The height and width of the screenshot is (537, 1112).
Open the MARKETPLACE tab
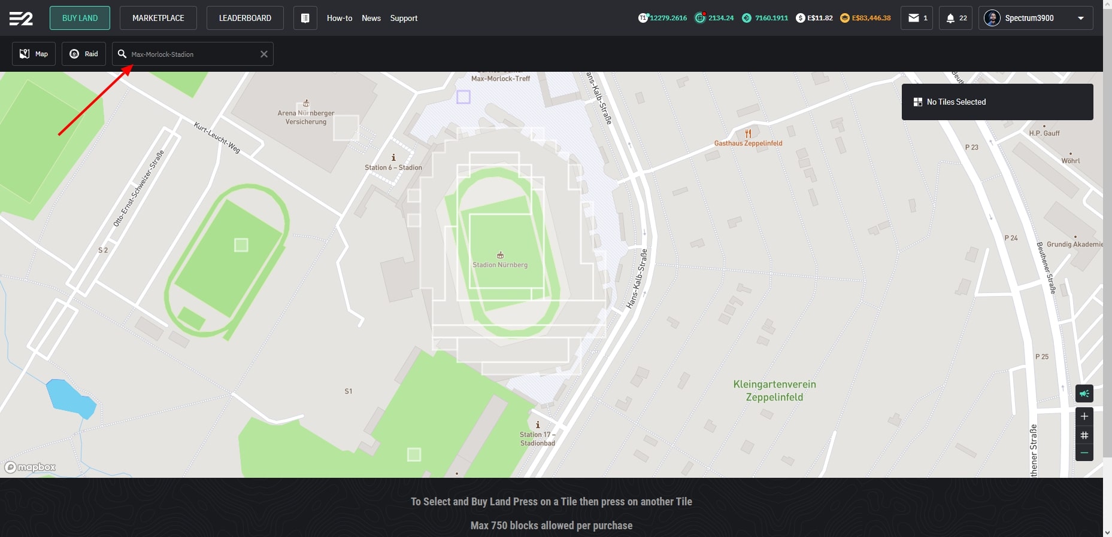pyautogui.click(x=158, y=18)
